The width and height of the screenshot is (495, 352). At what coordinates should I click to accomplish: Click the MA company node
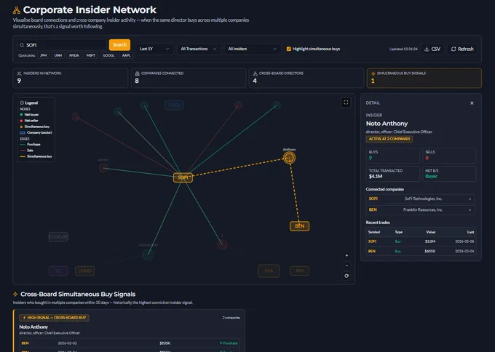click(x=269, y=271)
